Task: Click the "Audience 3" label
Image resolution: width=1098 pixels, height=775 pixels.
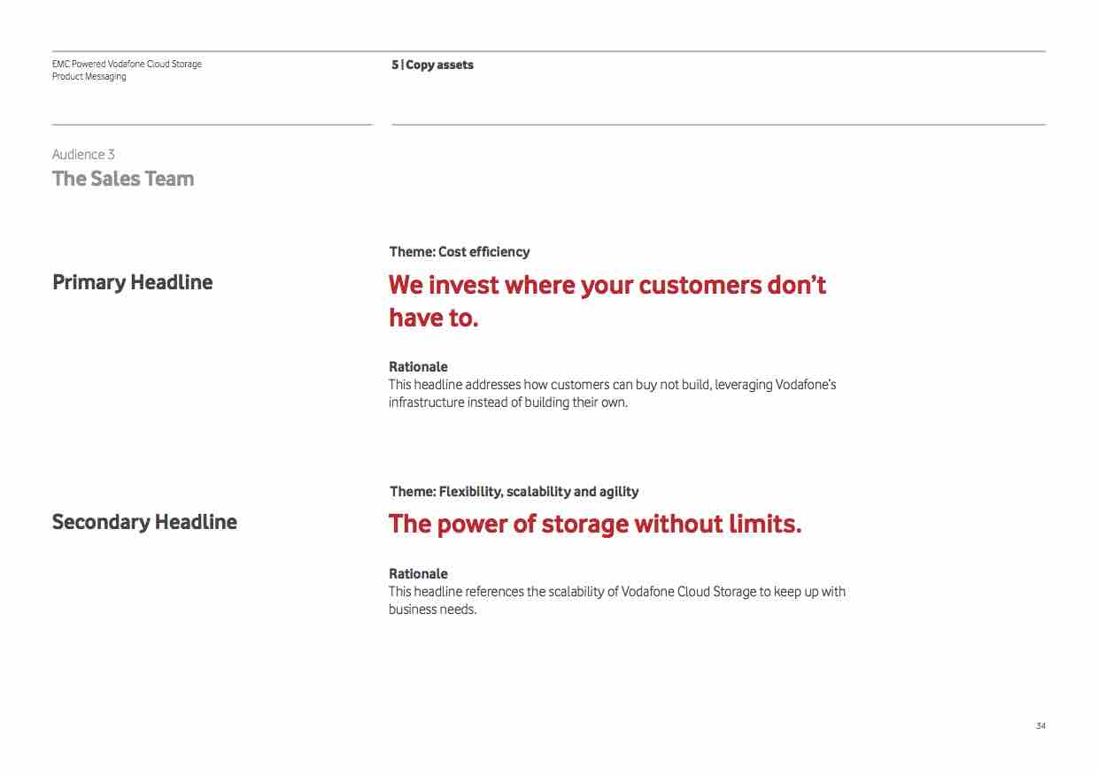Action: tap(83, 155)
